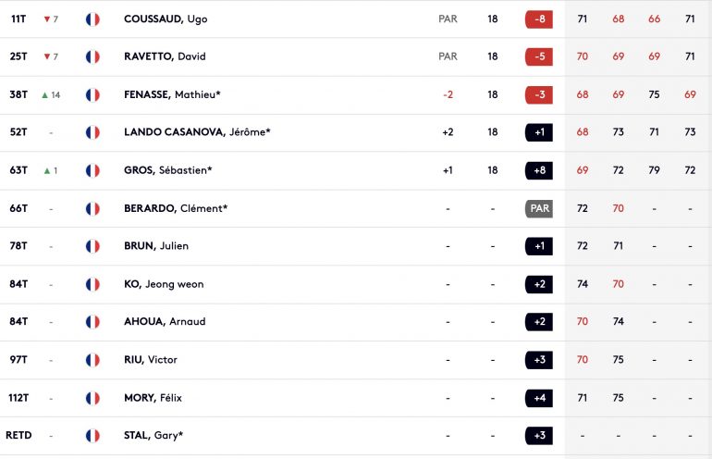712x459 pixels.
Task: Click the green up arrow in Gros's row
Action: 47,171
